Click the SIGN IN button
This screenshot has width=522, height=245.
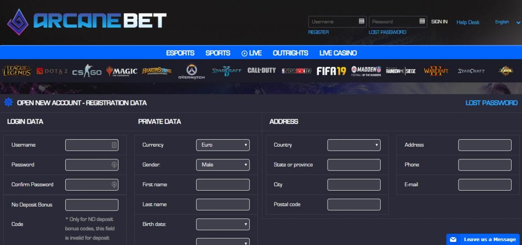439,21
